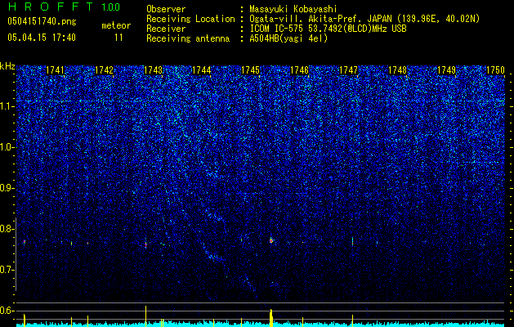Click the 'Observer' field label
The image size is (514, 327).
point(166,9)
